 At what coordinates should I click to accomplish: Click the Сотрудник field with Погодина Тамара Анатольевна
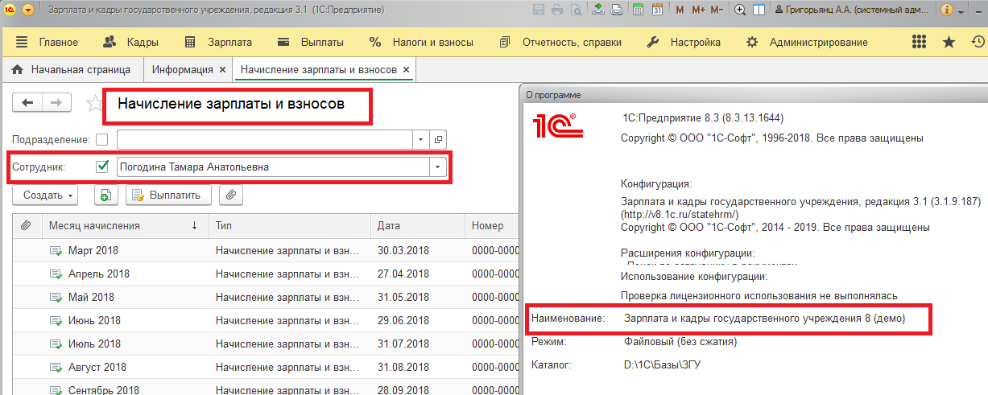click(273, 167)
